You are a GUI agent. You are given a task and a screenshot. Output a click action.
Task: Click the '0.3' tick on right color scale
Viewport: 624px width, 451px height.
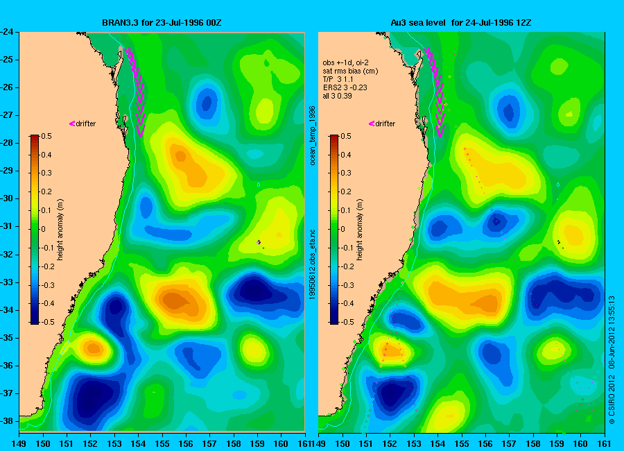(x=346, y=173)
